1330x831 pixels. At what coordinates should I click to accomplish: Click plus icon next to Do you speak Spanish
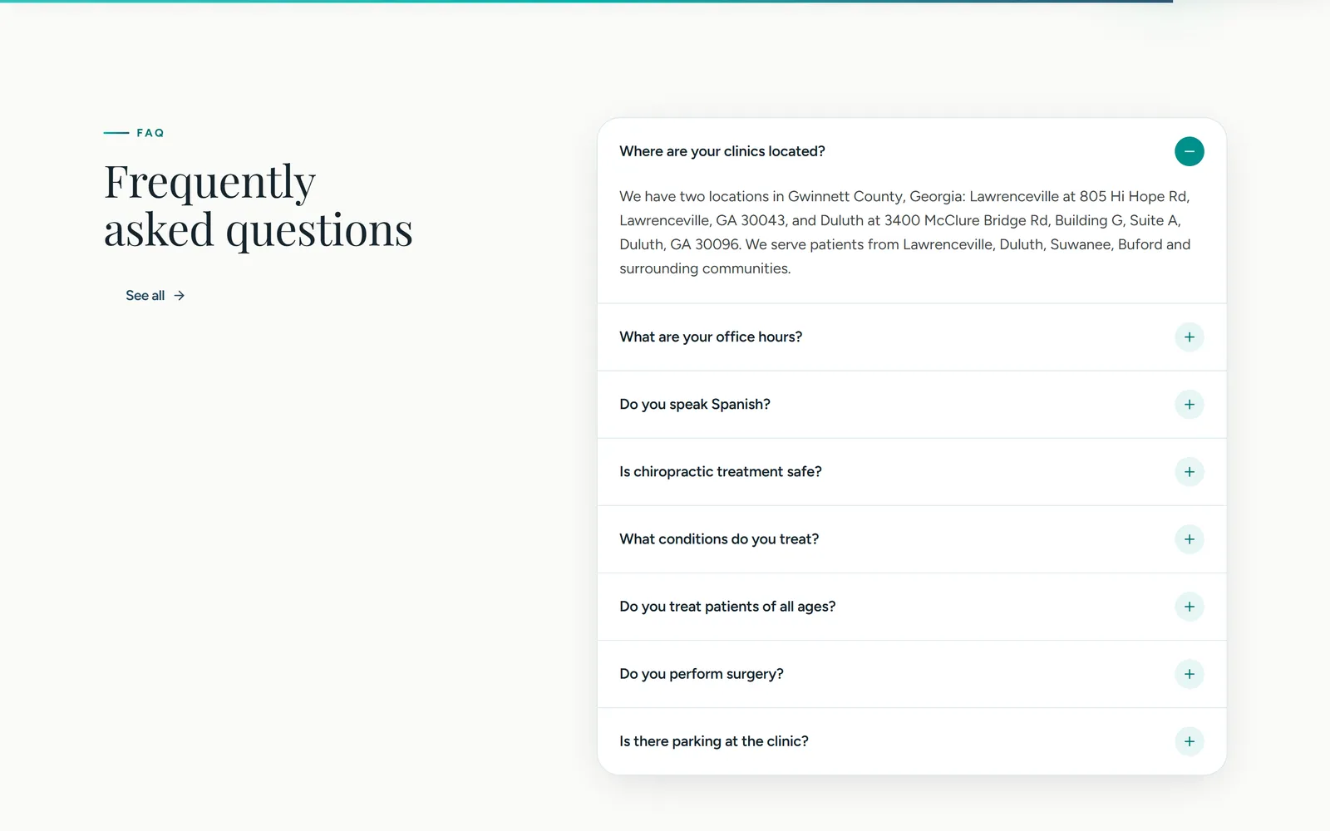1189,405
